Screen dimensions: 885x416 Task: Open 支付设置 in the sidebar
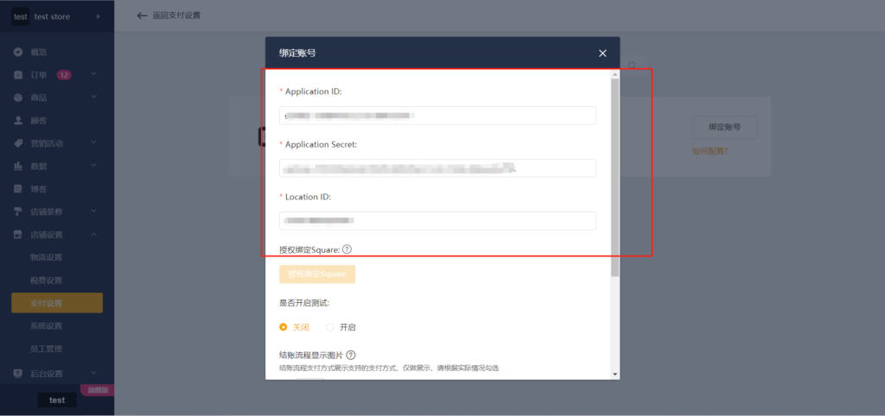(57, 303)
